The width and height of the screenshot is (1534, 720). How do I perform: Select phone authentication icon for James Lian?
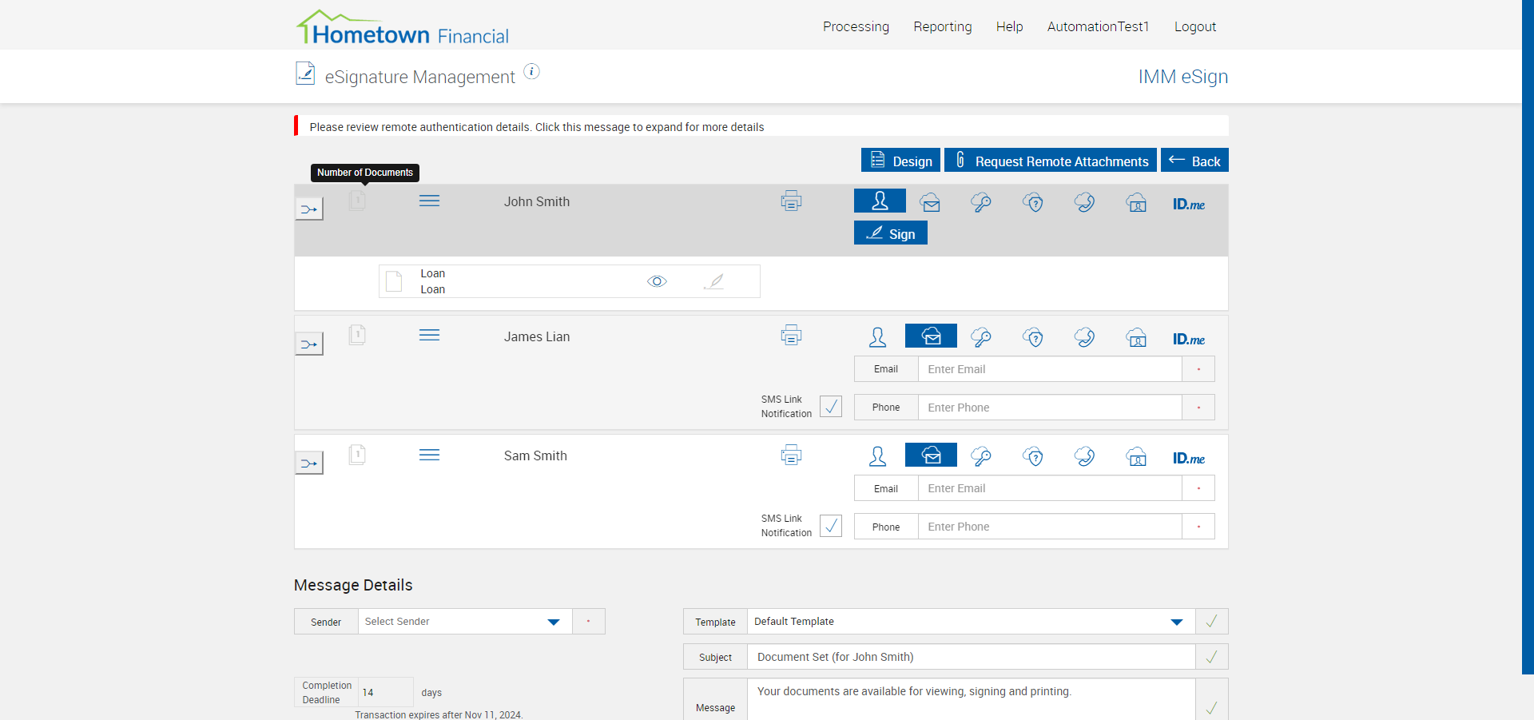click(x=1084, y=337)
